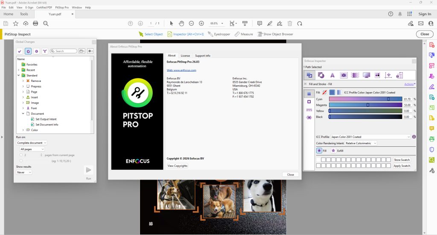Choose the gradient fill type
Viewport: 437px width, 235px height.
click(339, 93)
